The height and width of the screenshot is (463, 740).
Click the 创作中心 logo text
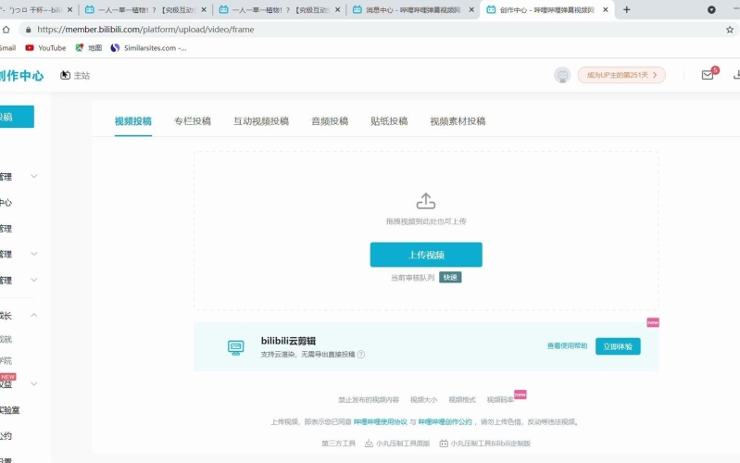pyautogui.click(x=21, y=76)
